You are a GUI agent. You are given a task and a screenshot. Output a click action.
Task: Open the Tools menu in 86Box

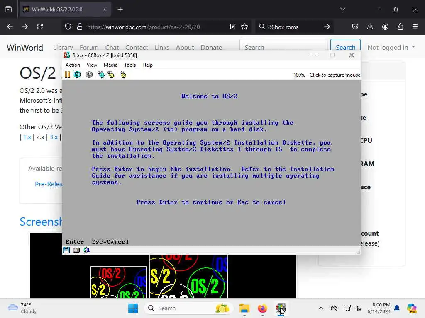point(130,65)
